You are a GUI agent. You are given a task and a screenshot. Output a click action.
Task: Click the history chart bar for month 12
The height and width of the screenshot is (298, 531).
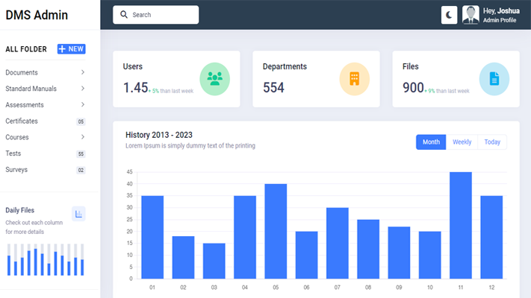click(491, 237)
